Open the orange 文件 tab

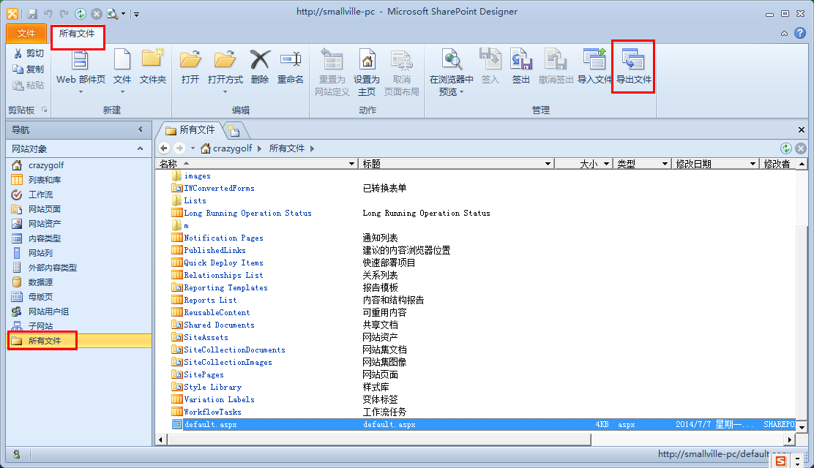(x=26, y=34)
